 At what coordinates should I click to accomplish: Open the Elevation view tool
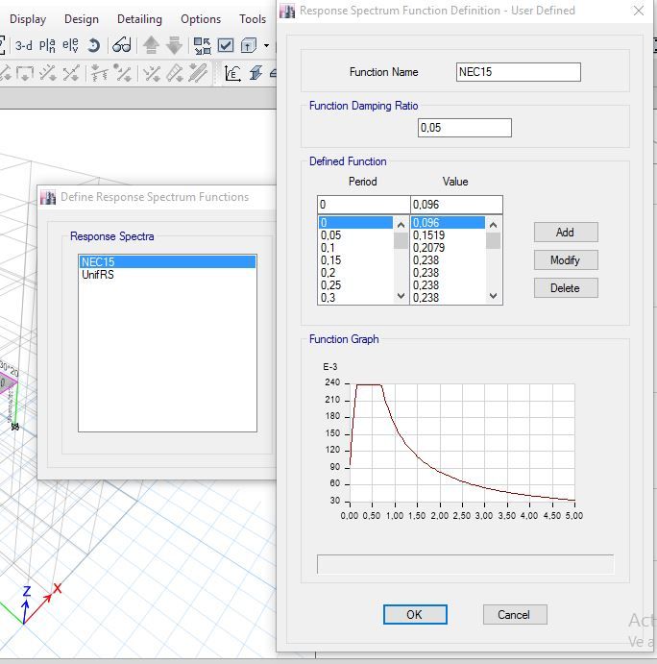(x=70, y=45)
